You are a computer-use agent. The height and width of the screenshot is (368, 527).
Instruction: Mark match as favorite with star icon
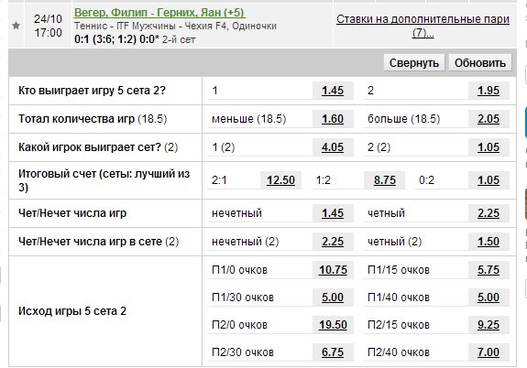coord(16,26)
